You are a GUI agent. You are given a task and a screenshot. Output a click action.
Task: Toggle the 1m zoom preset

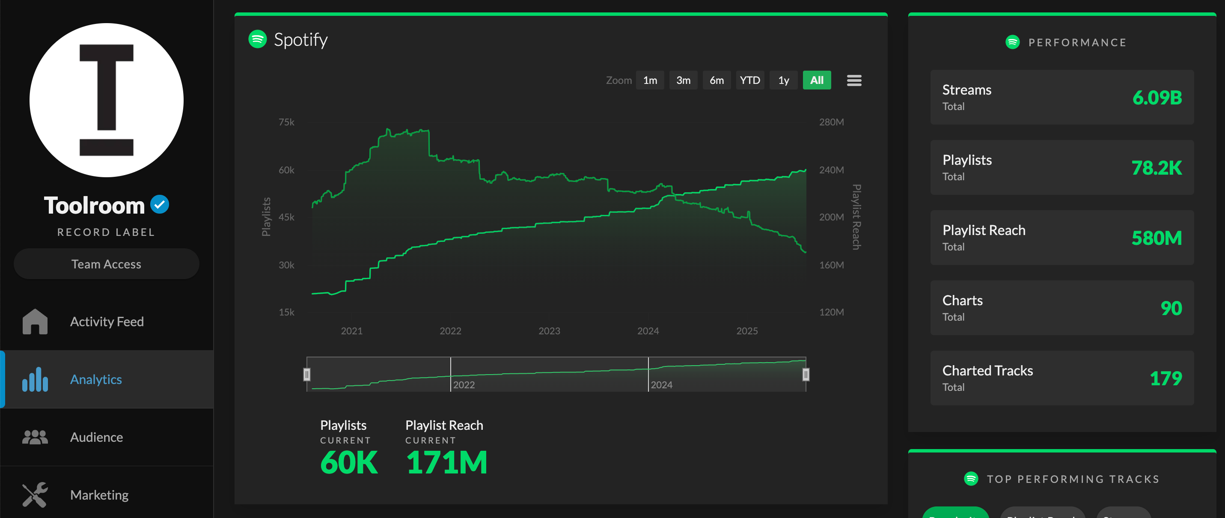tap(650, 80)
